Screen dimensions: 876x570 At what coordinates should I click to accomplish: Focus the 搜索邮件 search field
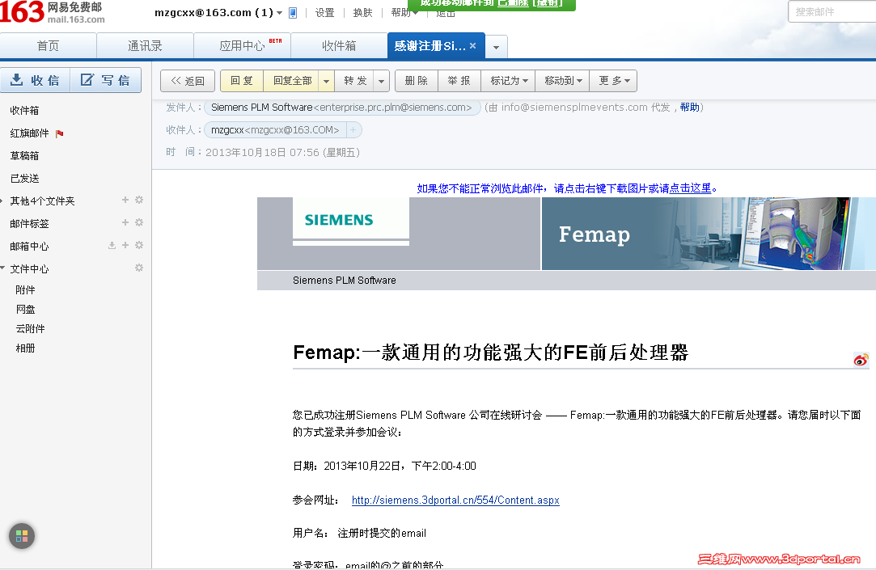[832, 12]
